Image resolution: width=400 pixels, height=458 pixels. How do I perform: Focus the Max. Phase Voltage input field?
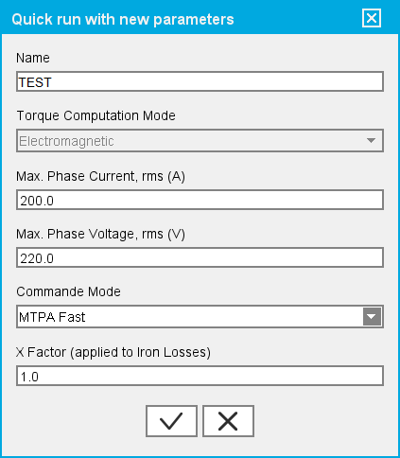tap(200, 257)
